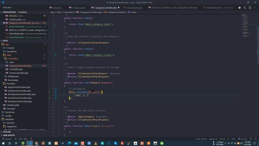Open VLC media player from the taskbar
The image size is (259, 146).
96,143
